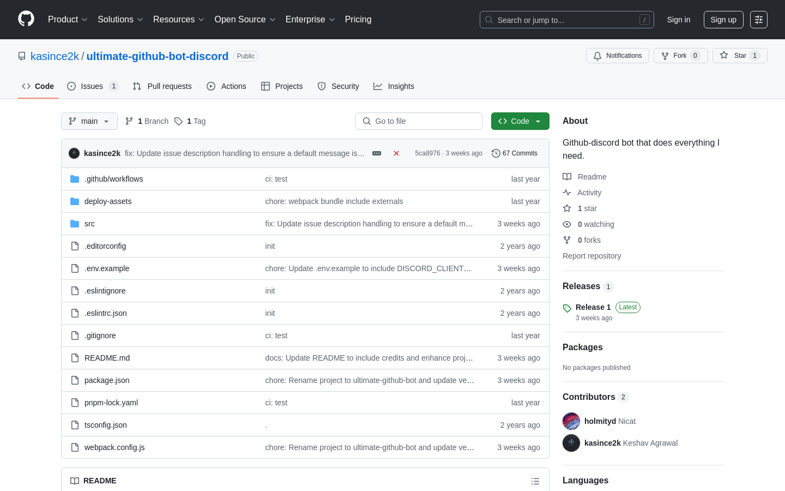Open the .eslintrc.json file
This screenshot has height=491, width=785.
click(106, 313)
